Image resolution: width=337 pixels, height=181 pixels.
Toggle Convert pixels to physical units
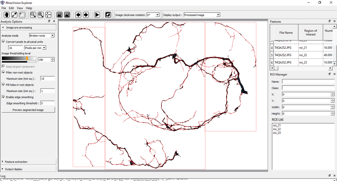pos(3,42)
